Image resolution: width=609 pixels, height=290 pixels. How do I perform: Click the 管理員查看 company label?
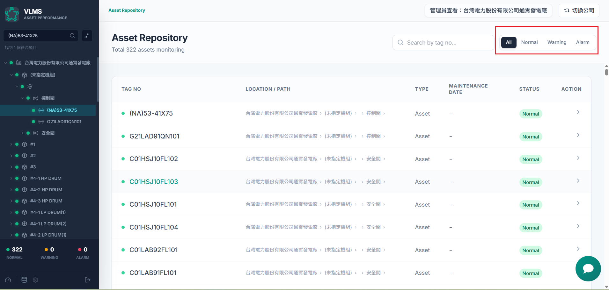(488, 11)
